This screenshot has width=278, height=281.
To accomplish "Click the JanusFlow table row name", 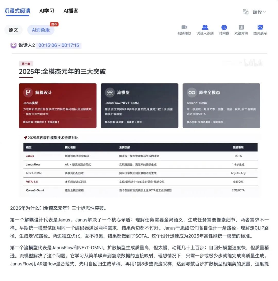I will click(x=33, y=164).
